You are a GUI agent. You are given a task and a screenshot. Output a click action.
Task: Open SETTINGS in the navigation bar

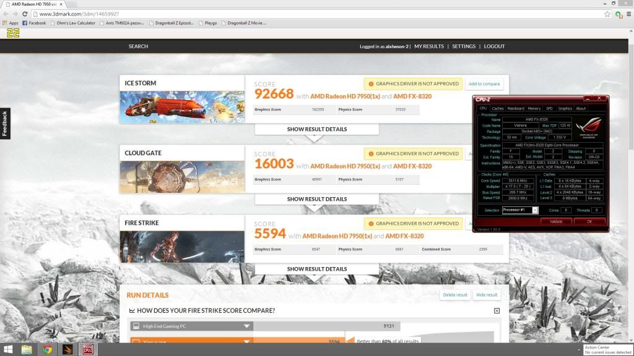(x=464, y=46)
